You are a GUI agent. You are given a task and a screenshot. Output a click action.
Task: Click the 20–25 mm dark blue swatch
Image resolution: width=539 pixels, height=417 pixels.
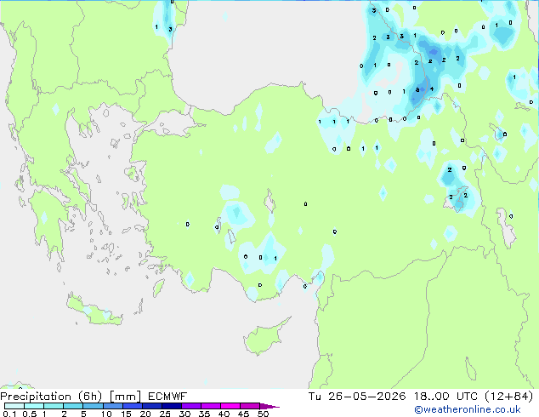(x=152, y=406)
